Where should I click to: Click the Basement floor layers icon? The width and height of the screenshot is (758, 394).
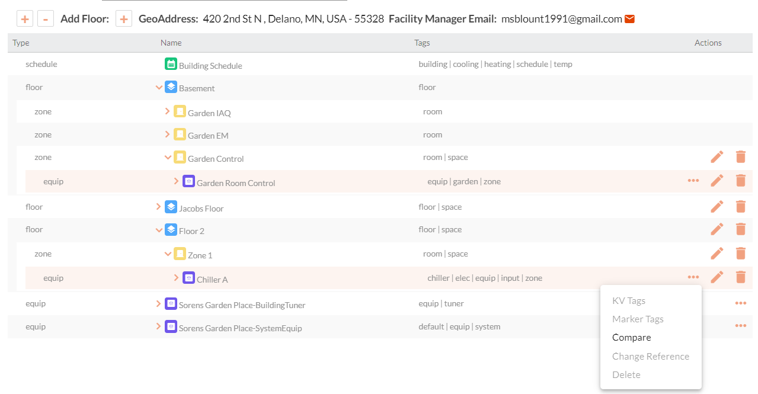[171, 87]
